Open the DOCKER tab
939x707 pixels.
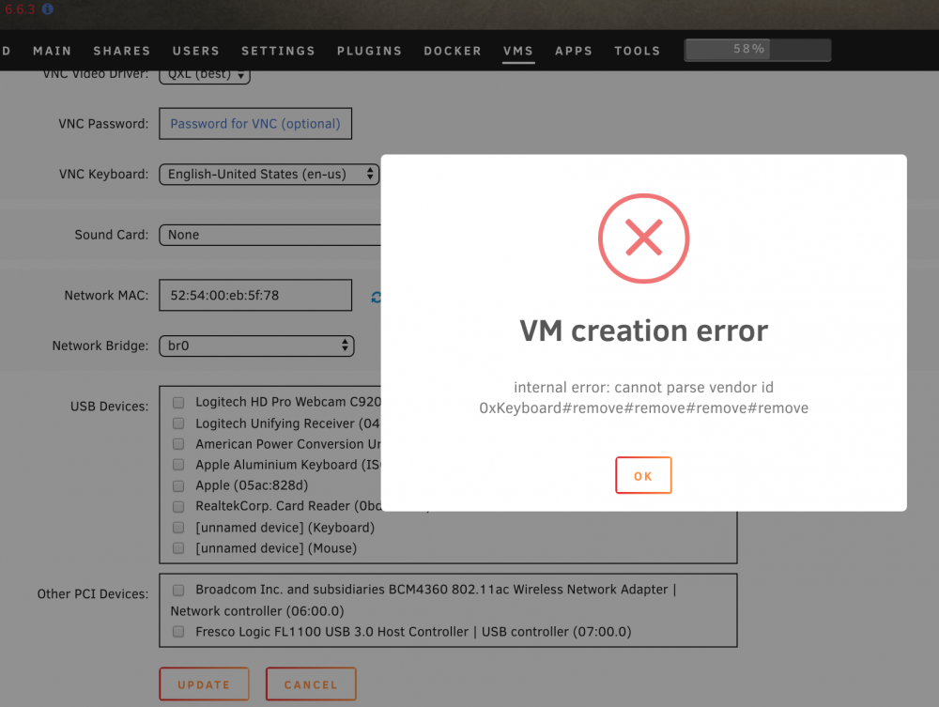(x=453, y=51)
